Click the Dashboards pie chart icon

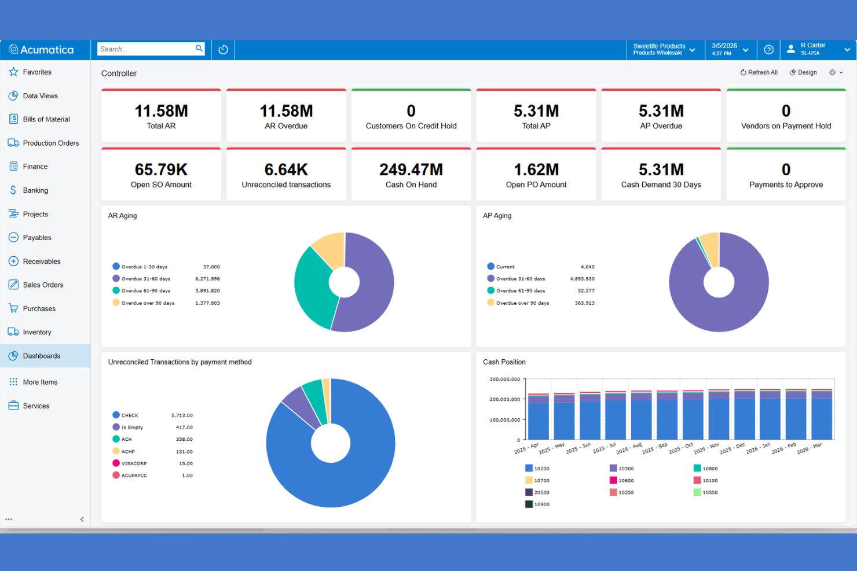click(13, 355)
